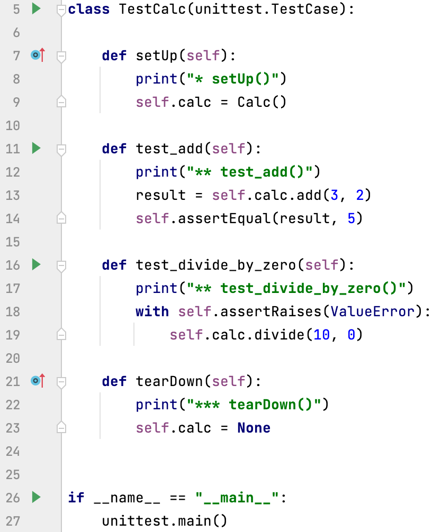The image size is (432, 532).
Task: Click fold end marker on line 9
Action: [61, 102]
